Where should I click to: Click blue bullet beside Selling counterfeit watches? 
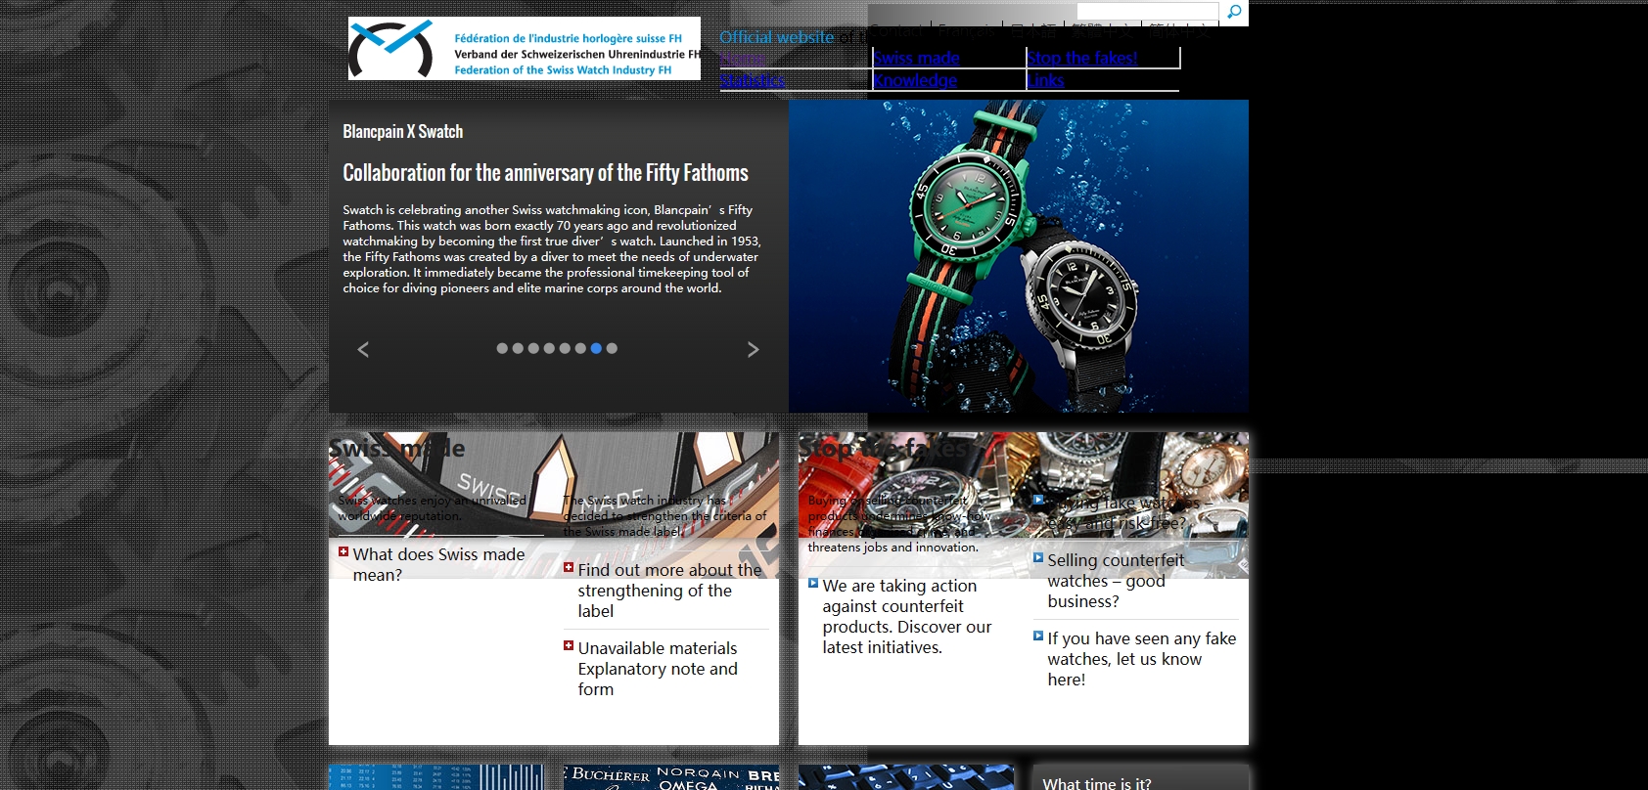1038,557
